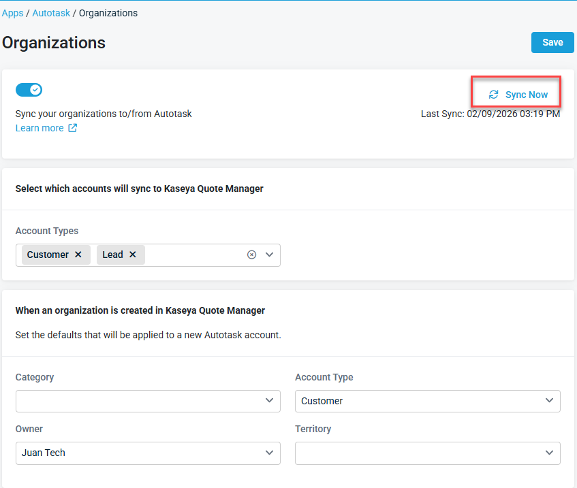Click the external link icon beside Learn more
The image size is (577, 488).
point(73,128)
